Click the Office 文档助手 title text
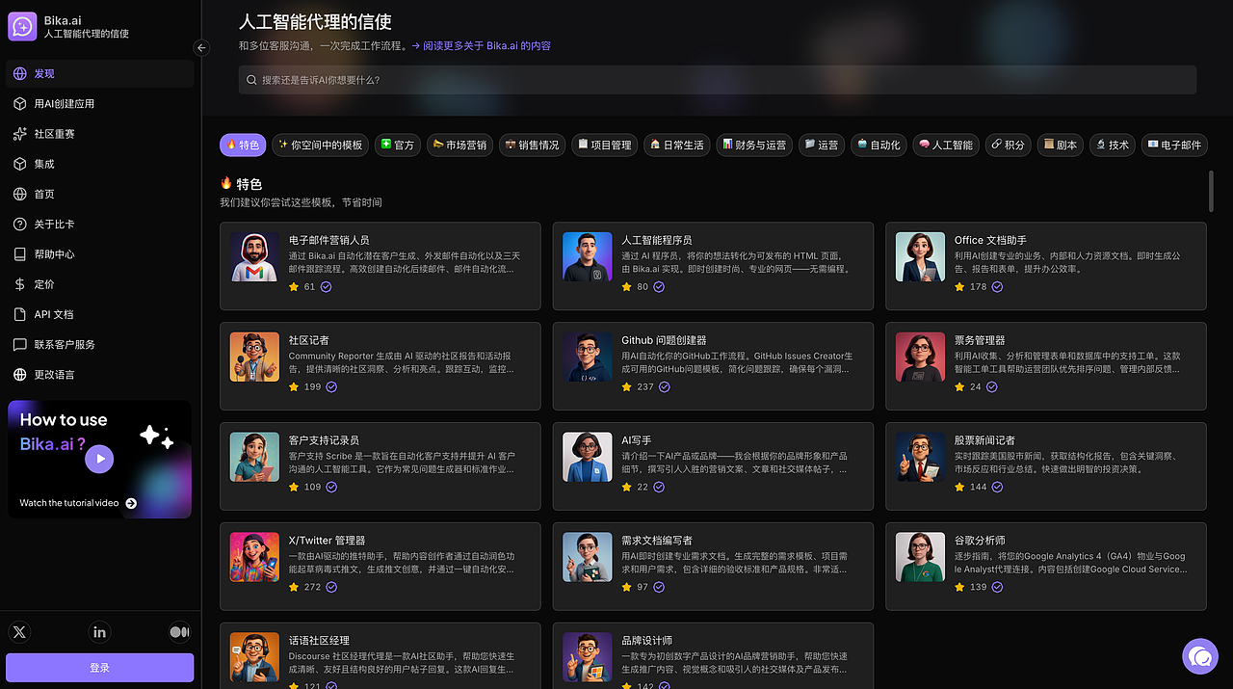The height and width of the screenshot is (689, 1233). 990,240
